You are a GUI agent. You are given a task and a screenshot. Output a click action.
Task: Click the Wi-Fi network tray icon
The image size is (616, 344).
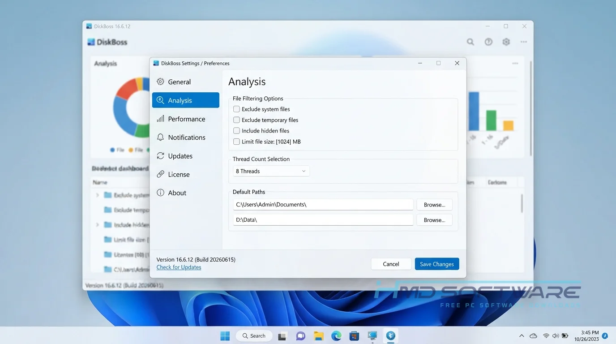(x=546, y=336)
